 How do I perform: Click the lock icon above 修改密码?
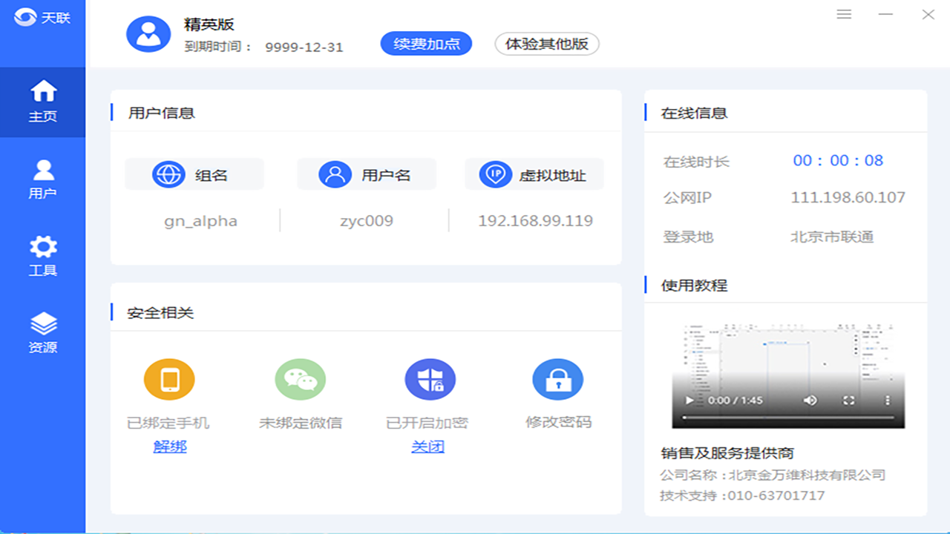click(559, 379)
